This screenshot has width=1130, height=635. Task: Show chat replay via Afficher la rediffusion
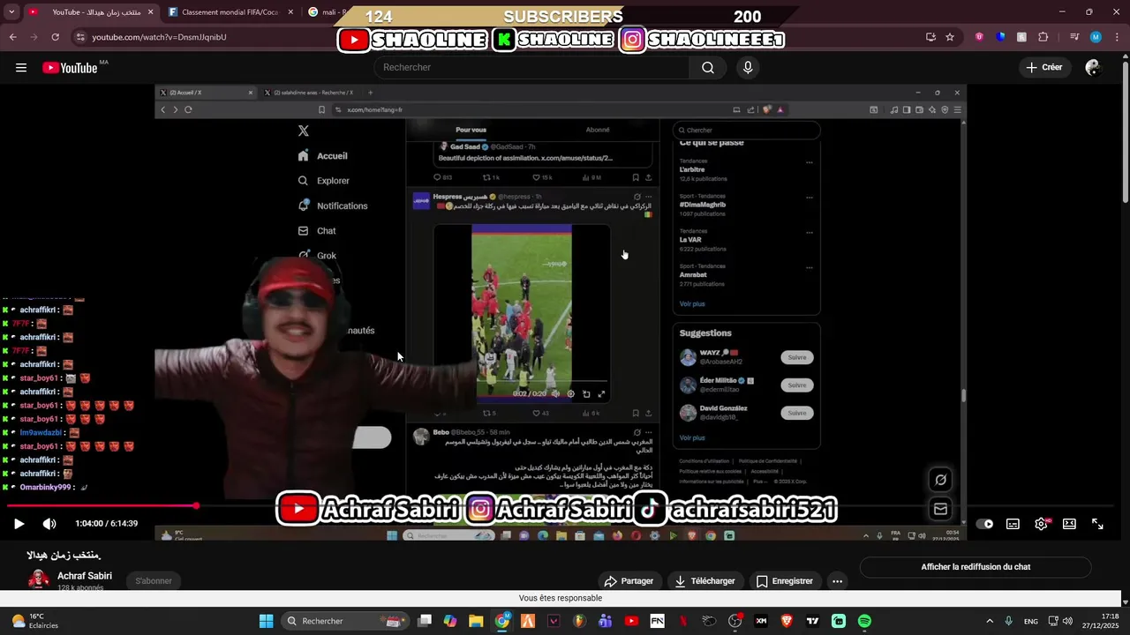976,567
